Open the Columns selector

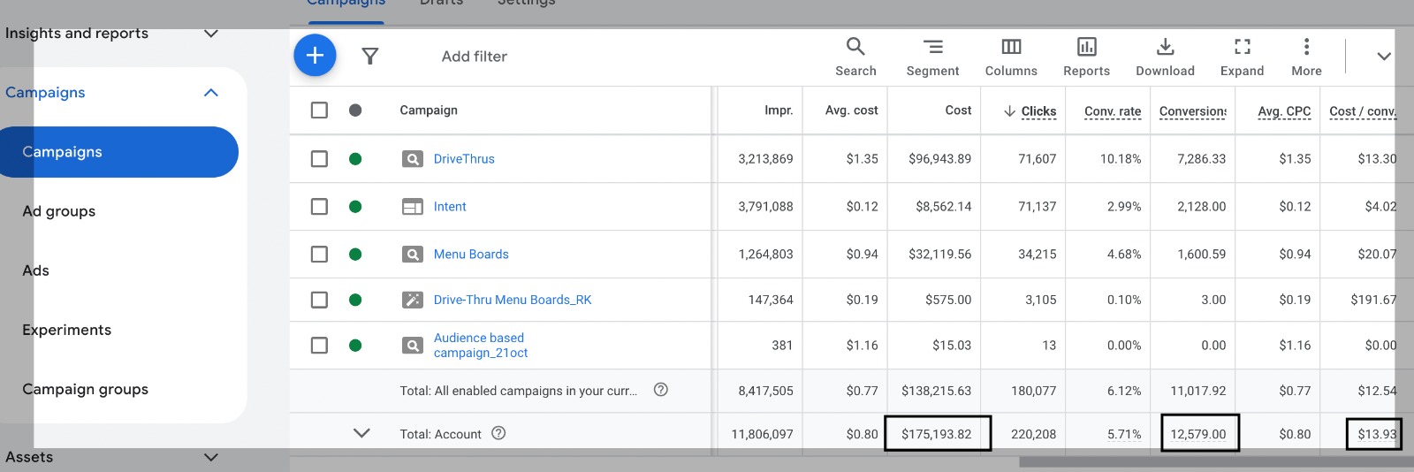coord(1011,57)
